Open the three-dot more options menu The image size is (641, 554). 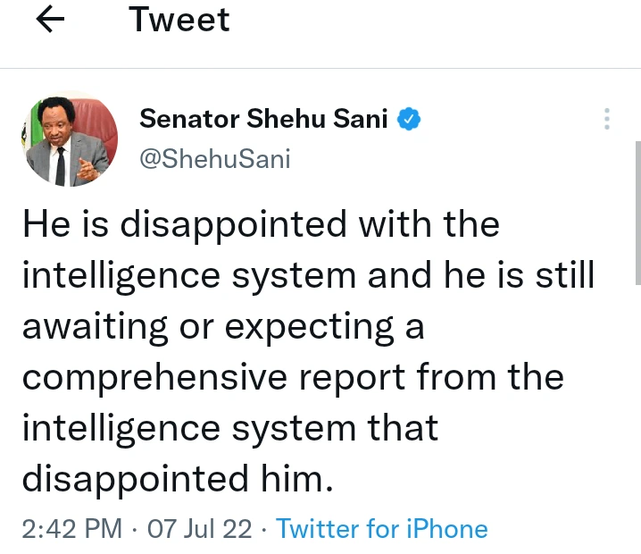coord(606,120)
